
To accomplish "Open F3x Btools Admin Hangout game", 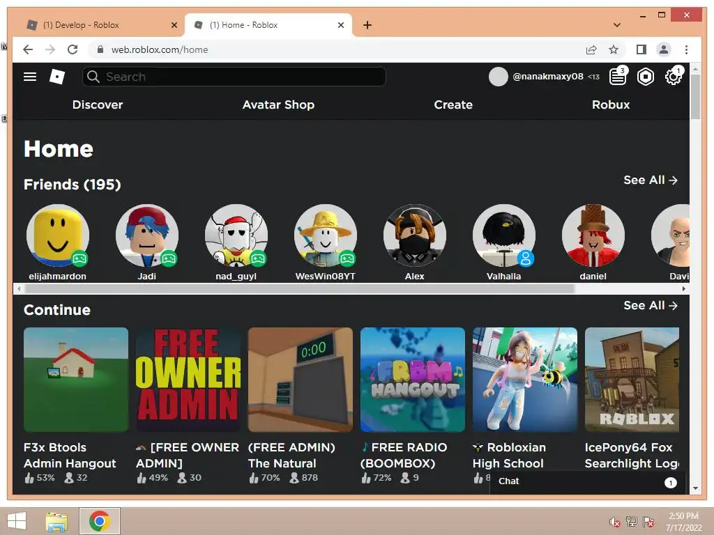I will (x=76, y=380).
